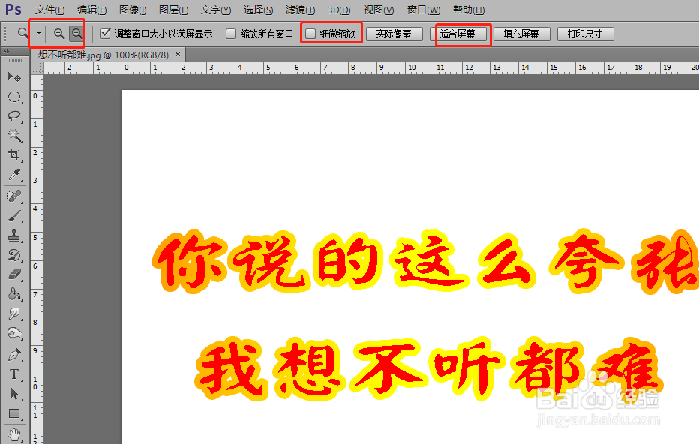The height and width of the screenshot is (444, 699).
Task: Open the 滤镜 menu
Action: pyautogui.click(x=298, y=10)
